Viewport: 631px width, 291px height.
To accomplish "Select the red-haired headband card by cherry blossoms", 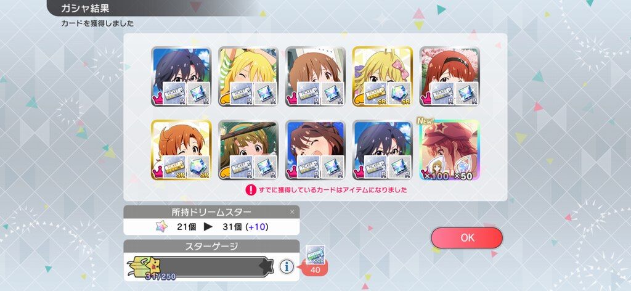I will tap(449, 76).
